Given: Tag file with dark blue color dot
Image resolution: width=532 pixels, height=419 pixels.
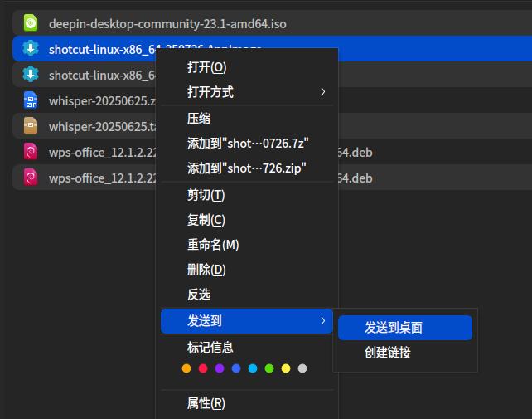Looking at the screenshot, I should pos(236,368).
